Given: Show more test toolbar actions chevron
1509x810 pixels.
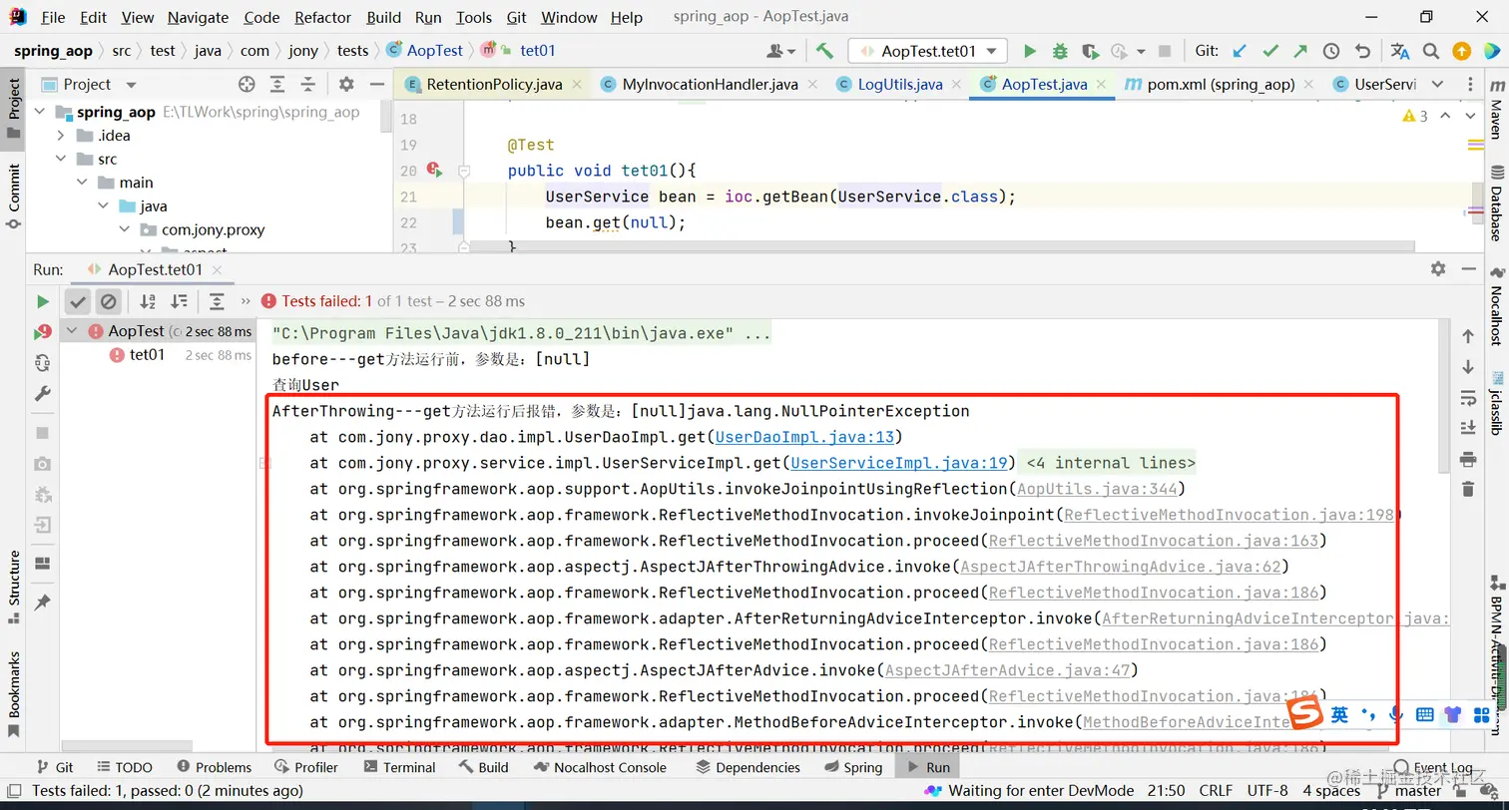Looking at the screenshot, I should (x=246, y=301).
